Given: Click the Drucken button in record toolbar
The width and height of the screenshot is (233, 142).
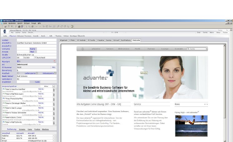Looking at the screenshot, I should [31, 32].
